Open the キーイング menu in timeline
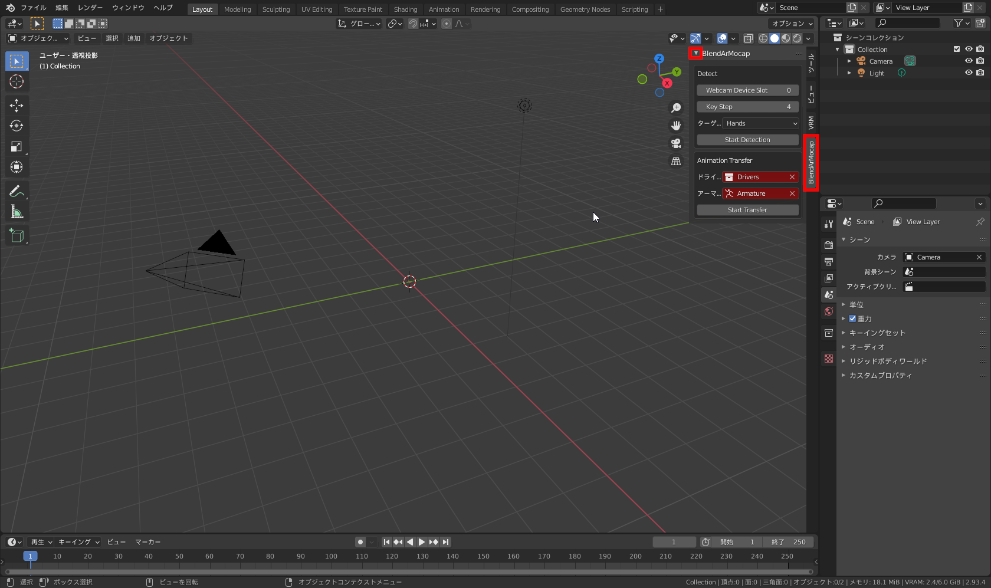The image size is (991, 588). click(x=78, y=542)
